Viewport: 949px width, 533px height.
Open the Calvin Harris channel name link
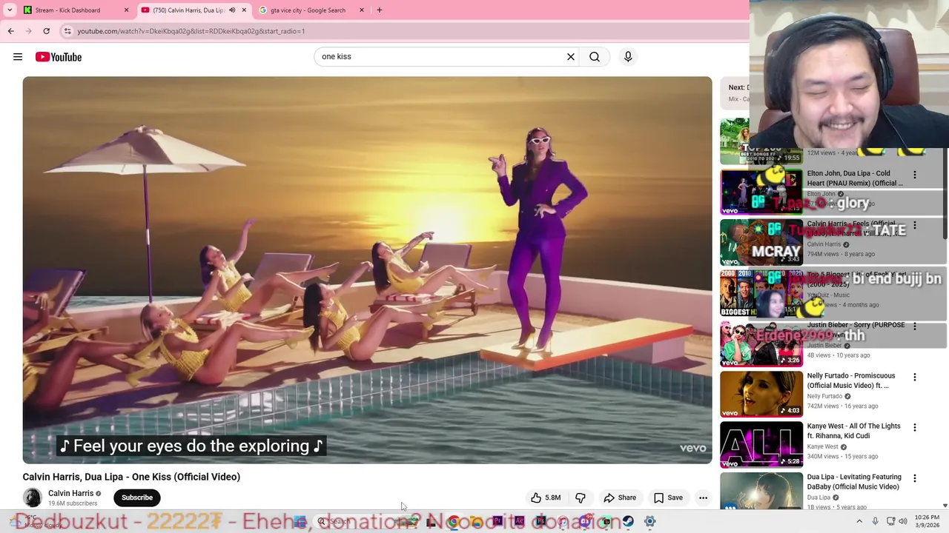pyautogui.click(x=71, y=493)
